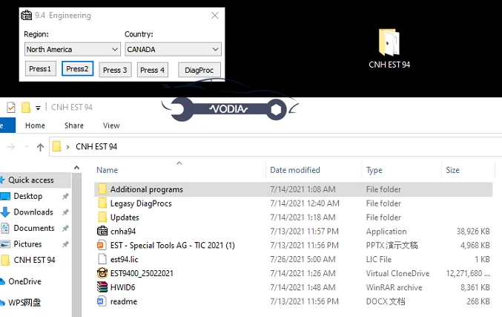Click the pin icon next to Documents
The width and height of the screenshot is (502, 317).
65,228
